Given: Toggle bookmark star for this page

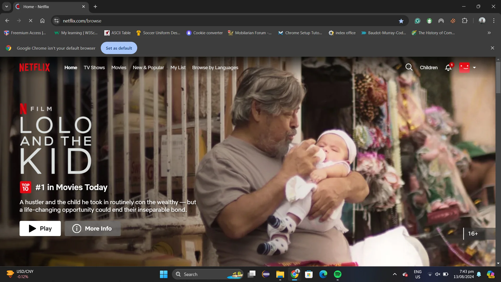Looking at the screenshot, I should coord(401,21).
